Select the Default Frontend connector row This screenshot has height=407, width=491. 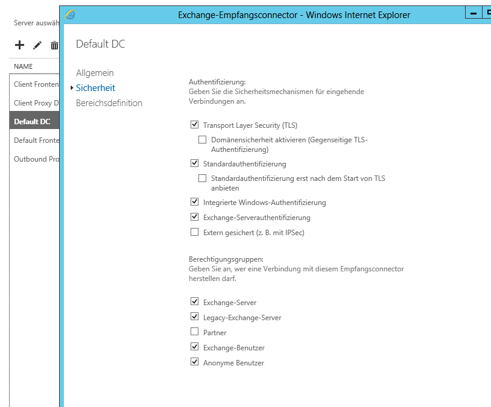coord(34,140)
